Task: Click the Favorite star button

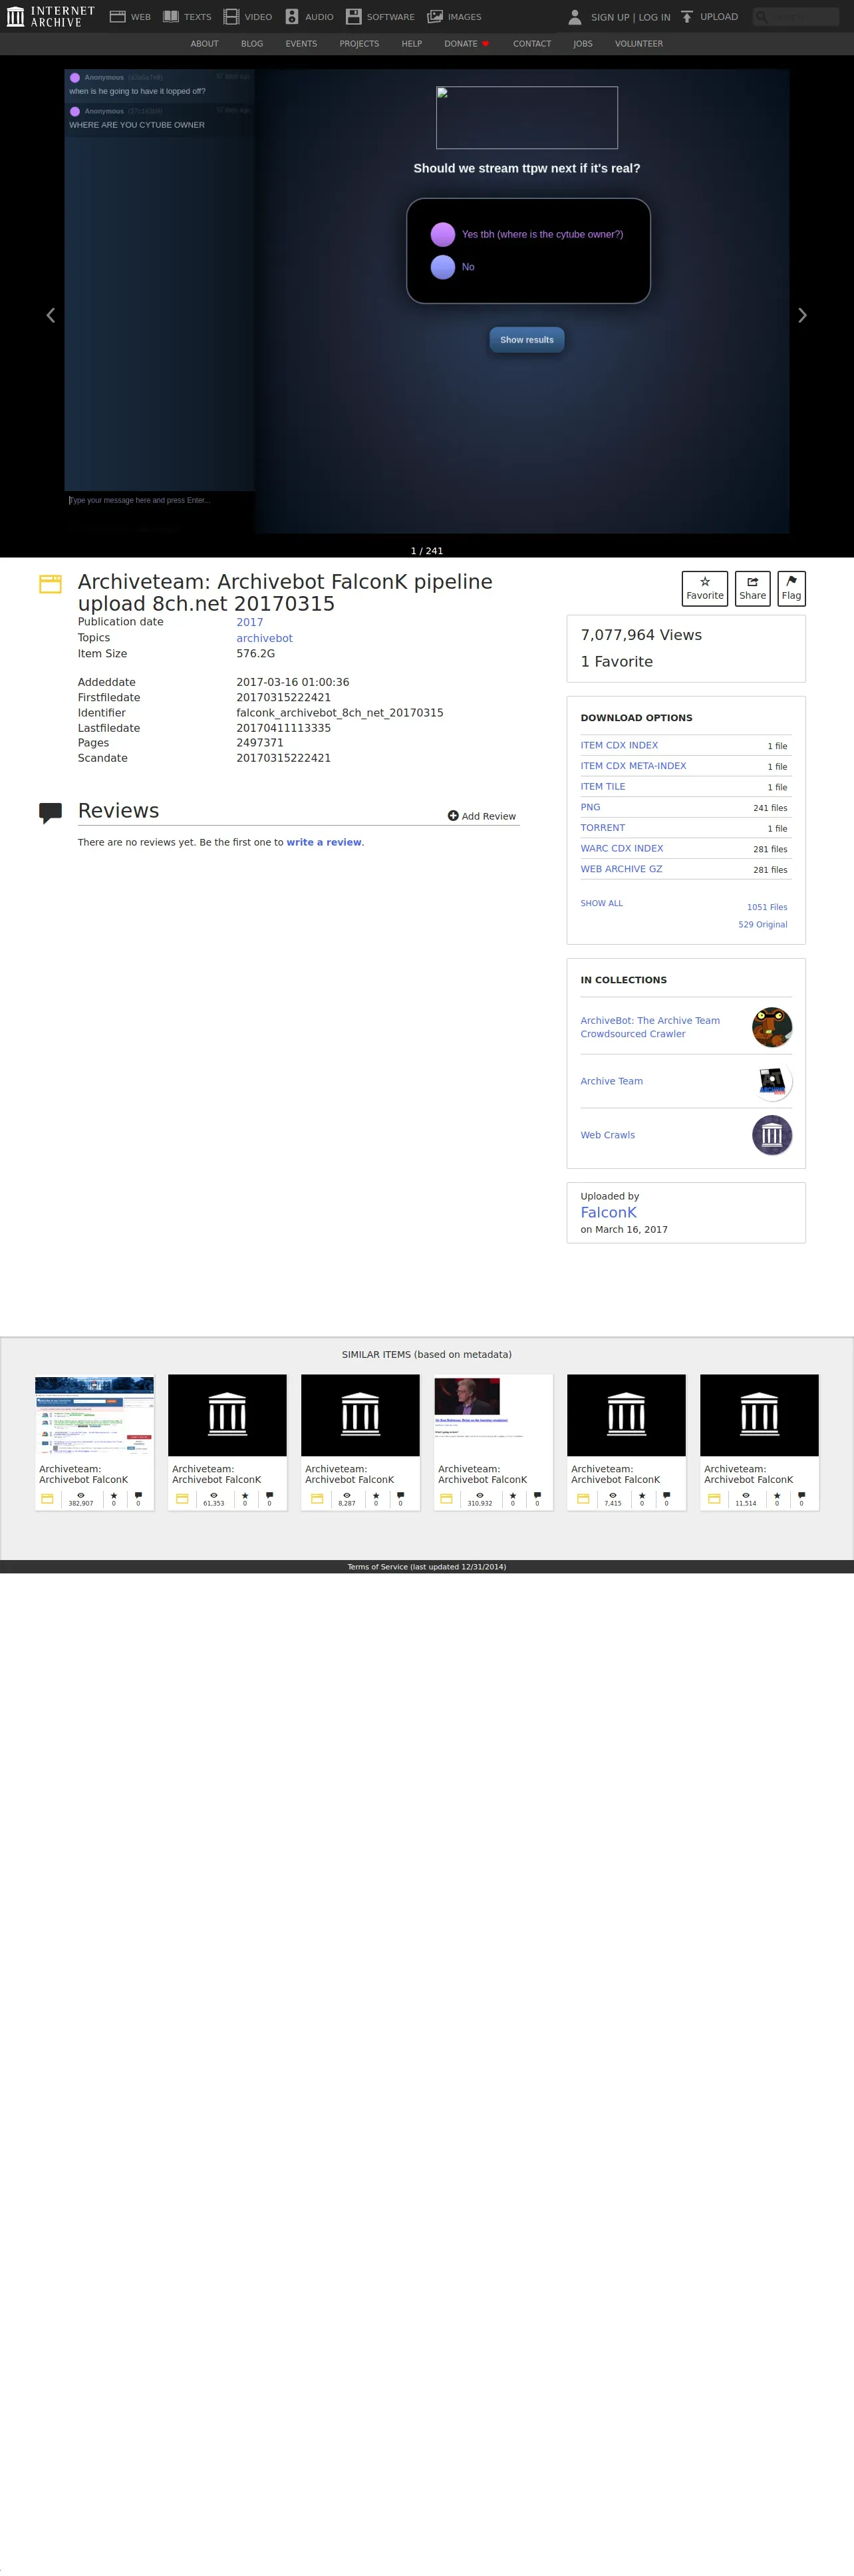Action: 705,588
